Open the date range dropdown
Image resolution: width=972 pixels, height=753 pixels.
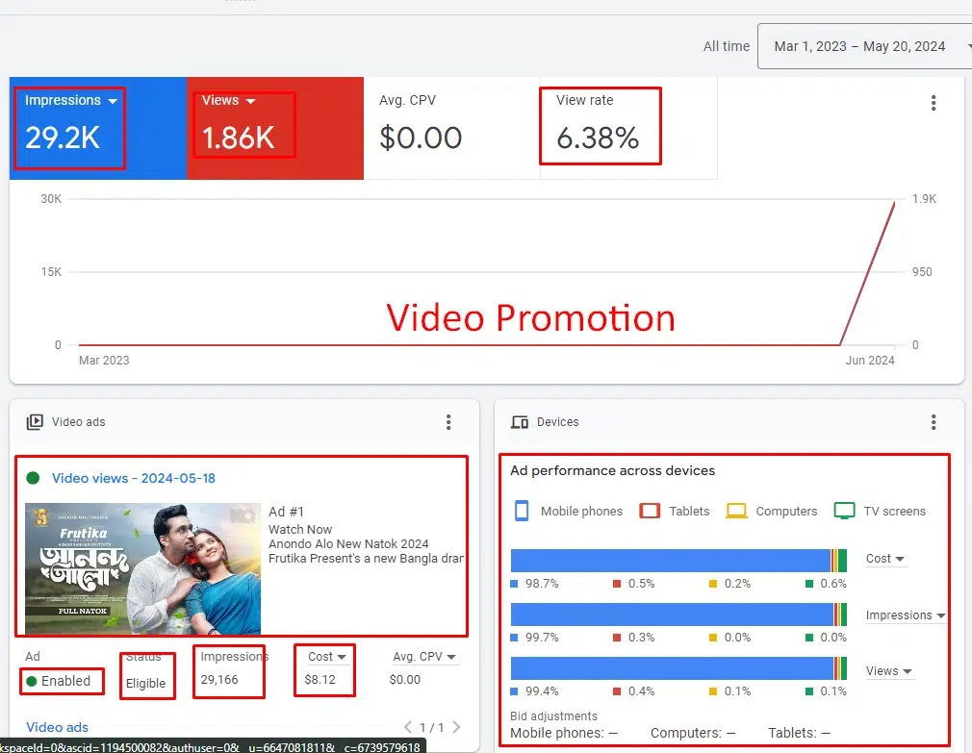[x=864, y=46]
